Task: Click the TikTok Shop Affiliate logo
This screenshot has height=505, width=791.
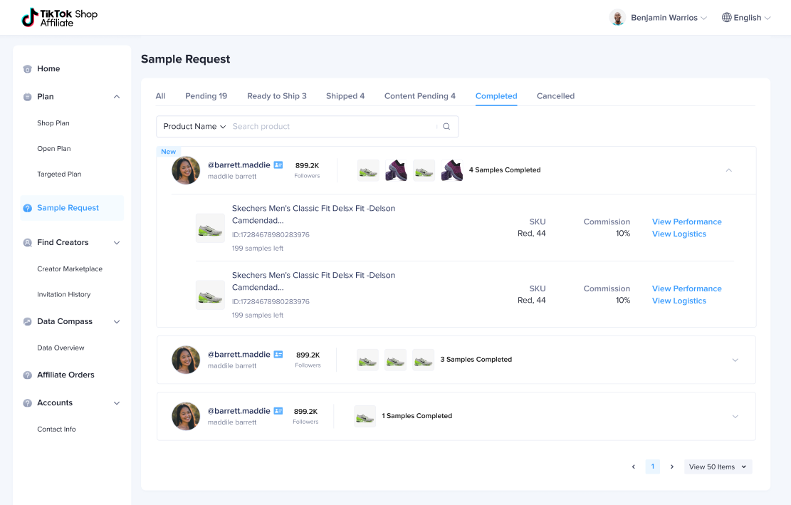Action: point(60,18)
